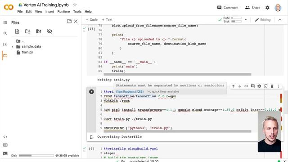Click the 'COPY train.py ./train.py' line

point(128,119)
